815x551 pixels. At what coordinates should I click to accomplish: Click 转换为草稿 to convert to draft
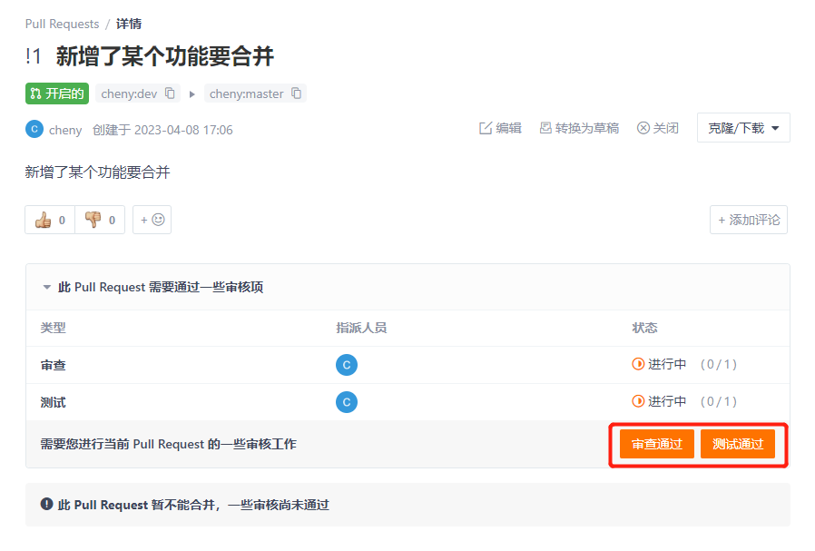coord(579,128)
